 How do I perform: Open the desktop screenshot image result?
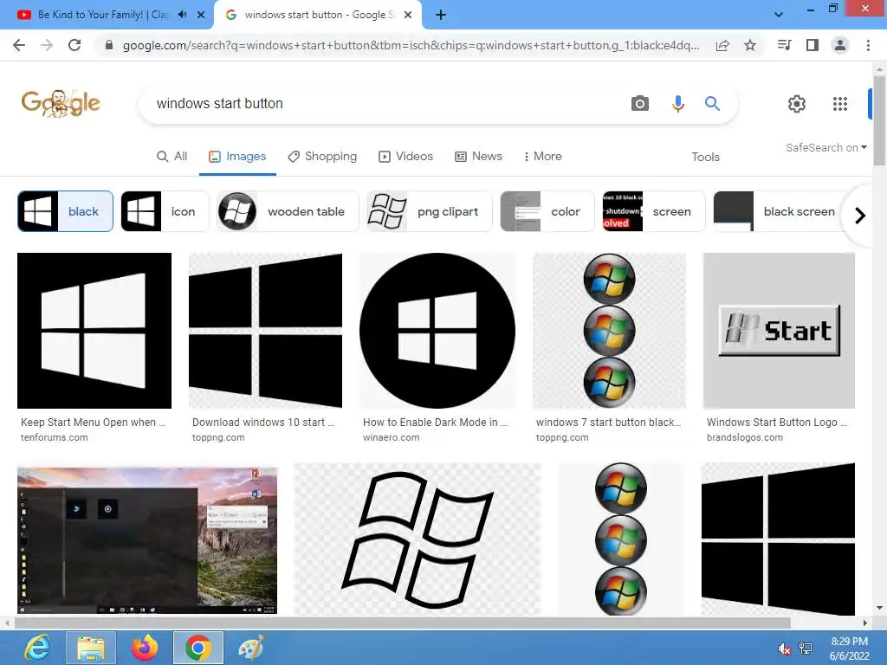pyautogui.click(x=147, y=540)
